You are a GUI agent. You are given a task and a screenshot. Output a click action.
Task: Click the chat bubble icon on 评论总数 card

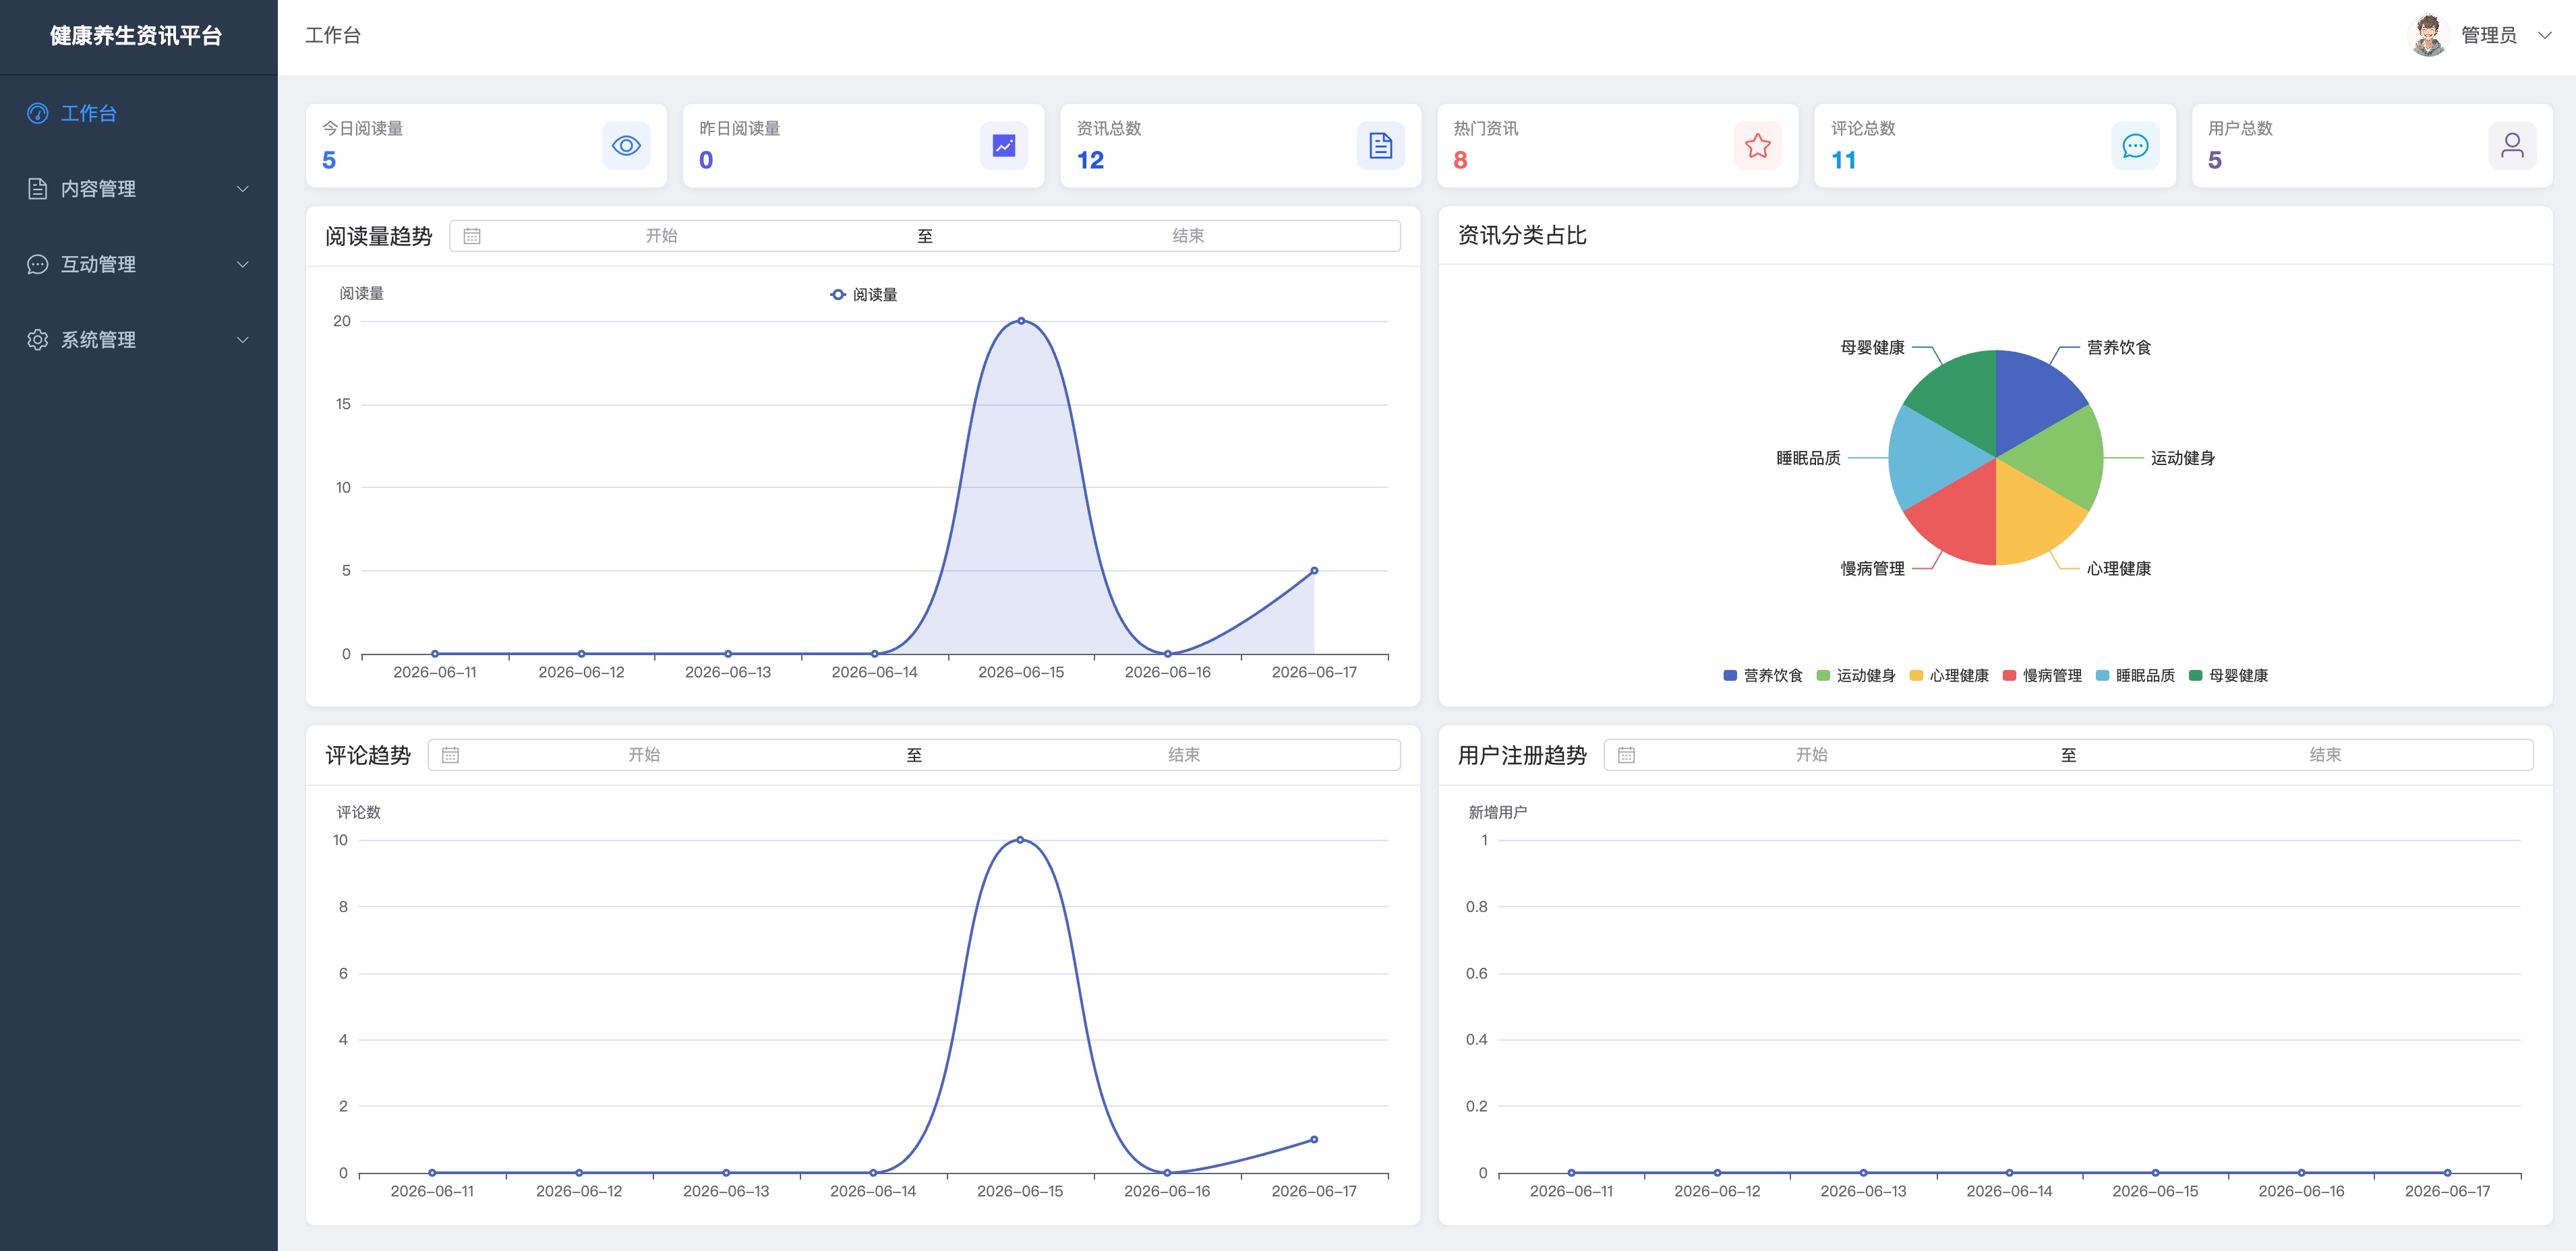click(2135, 146)
